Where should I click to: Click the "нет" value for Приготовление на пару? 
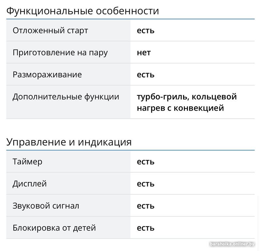point(144,53)
